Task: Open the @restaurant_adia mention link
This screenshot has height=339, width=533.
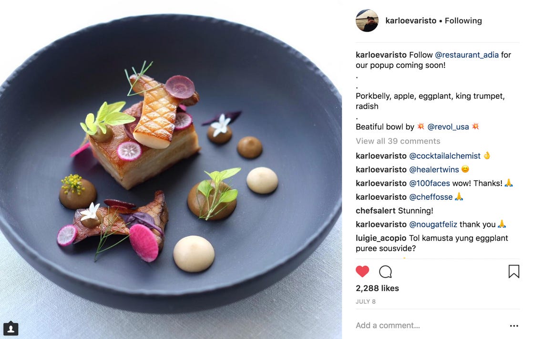Action: pos(467,55)
